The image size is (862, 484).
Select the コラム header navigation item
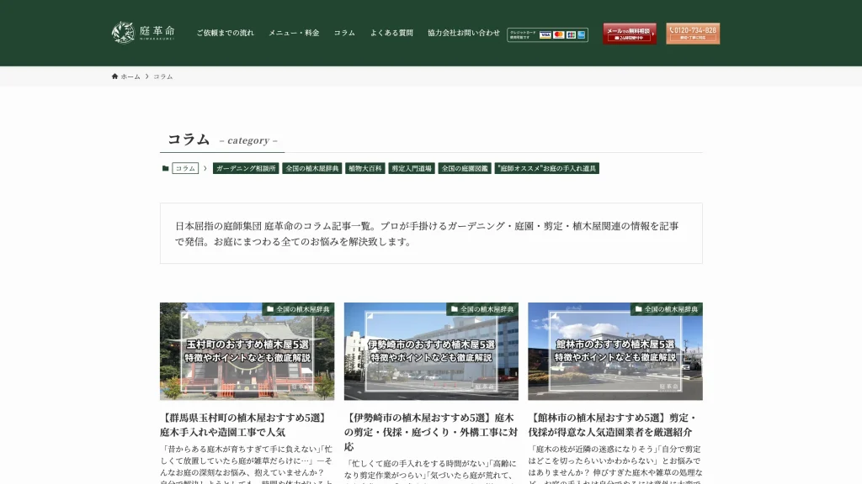[344, 34]
